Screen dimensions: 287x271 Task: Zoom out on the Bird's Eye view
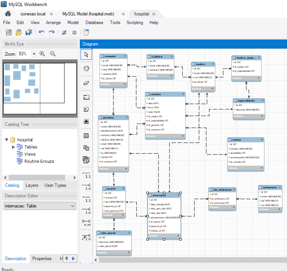point(53,54)
